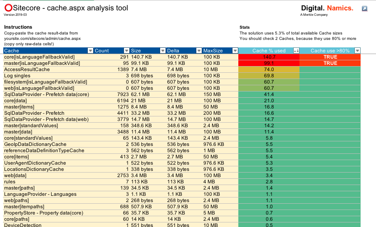Click the Instructions heading
Viewport: 376px width, 227px height.
(x=18, y=27)
